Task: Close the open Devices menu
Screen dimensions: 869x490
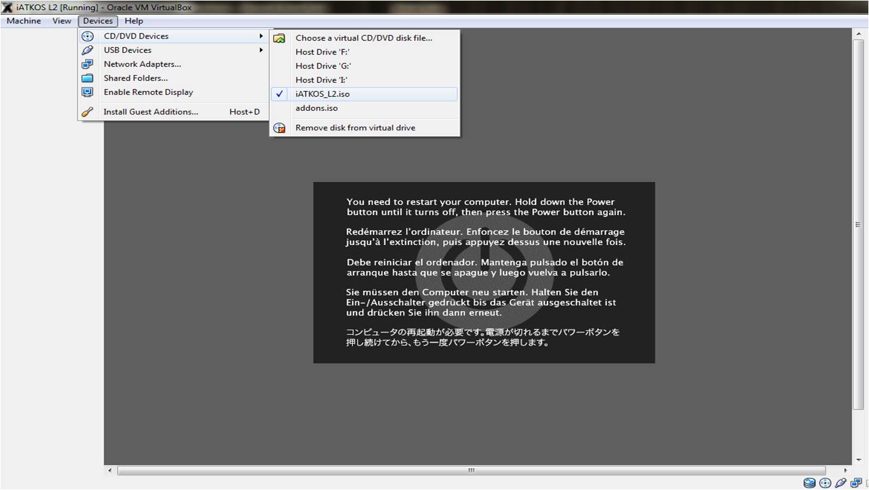Action: pyautogui.click(x=98, y=21)
